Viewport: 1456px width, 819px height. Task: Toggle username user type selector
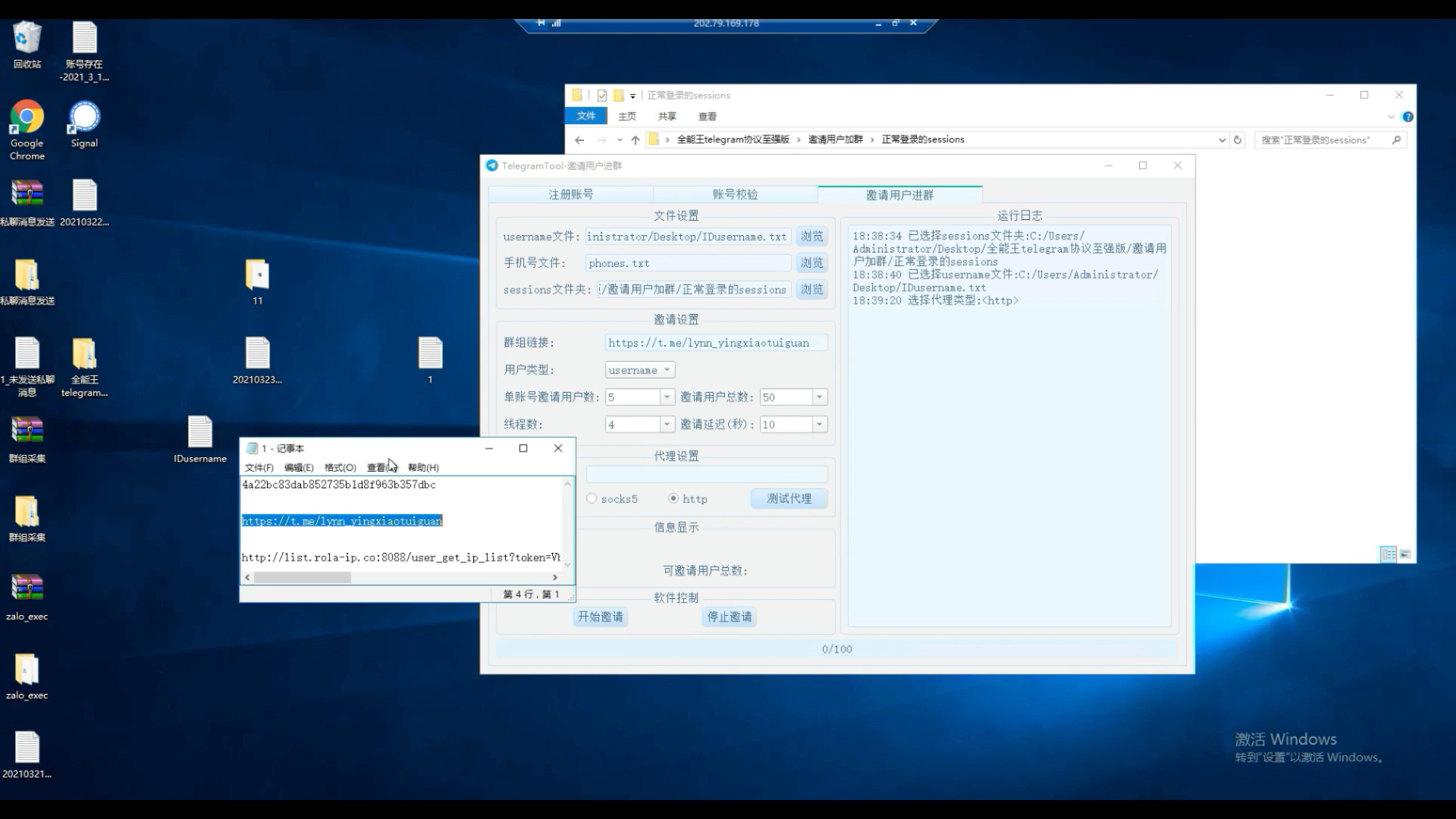click(x=639, y=369)
